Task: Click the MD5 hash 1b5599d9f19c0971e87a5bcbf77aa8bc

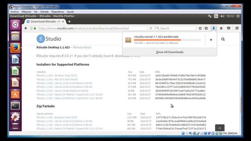Action: [x=180, y=91]
